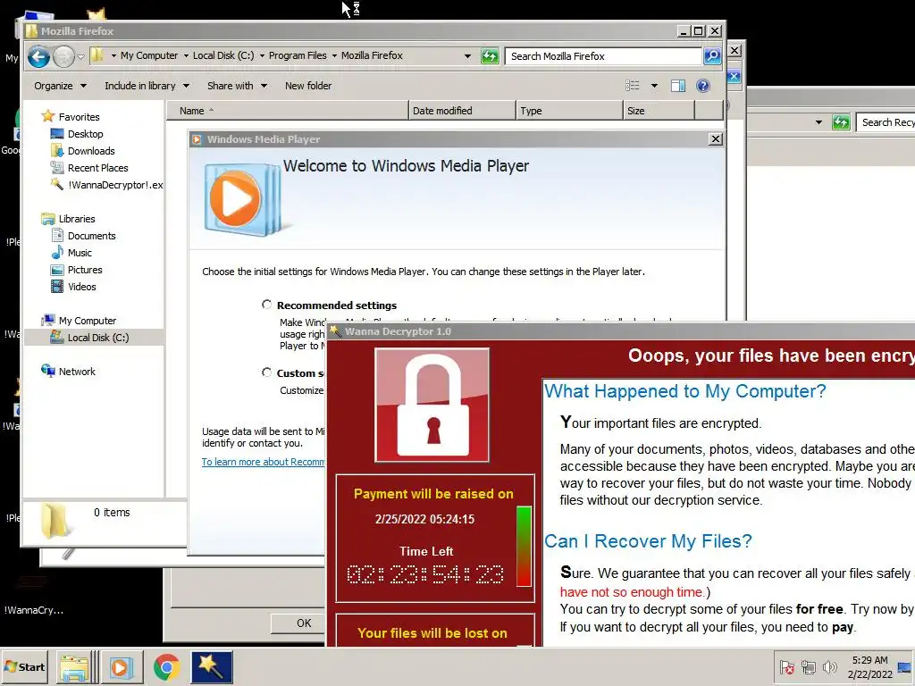915x686 pixels.
Task: Click the volume speaker tray icon
Action: (829, 666)
